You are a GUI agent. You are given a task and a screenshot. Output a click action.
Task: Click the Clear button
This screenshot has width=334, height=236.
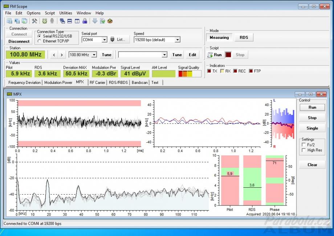tap(312, 164)
